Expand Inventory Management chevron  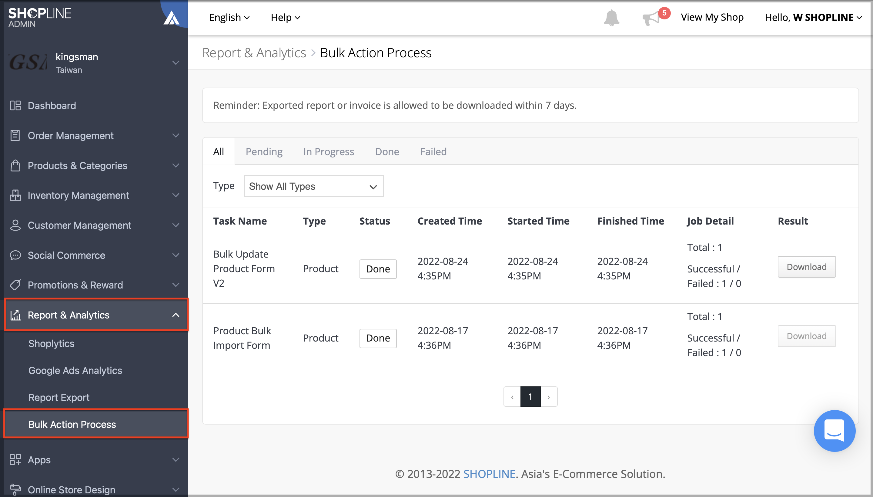point(176,195)
